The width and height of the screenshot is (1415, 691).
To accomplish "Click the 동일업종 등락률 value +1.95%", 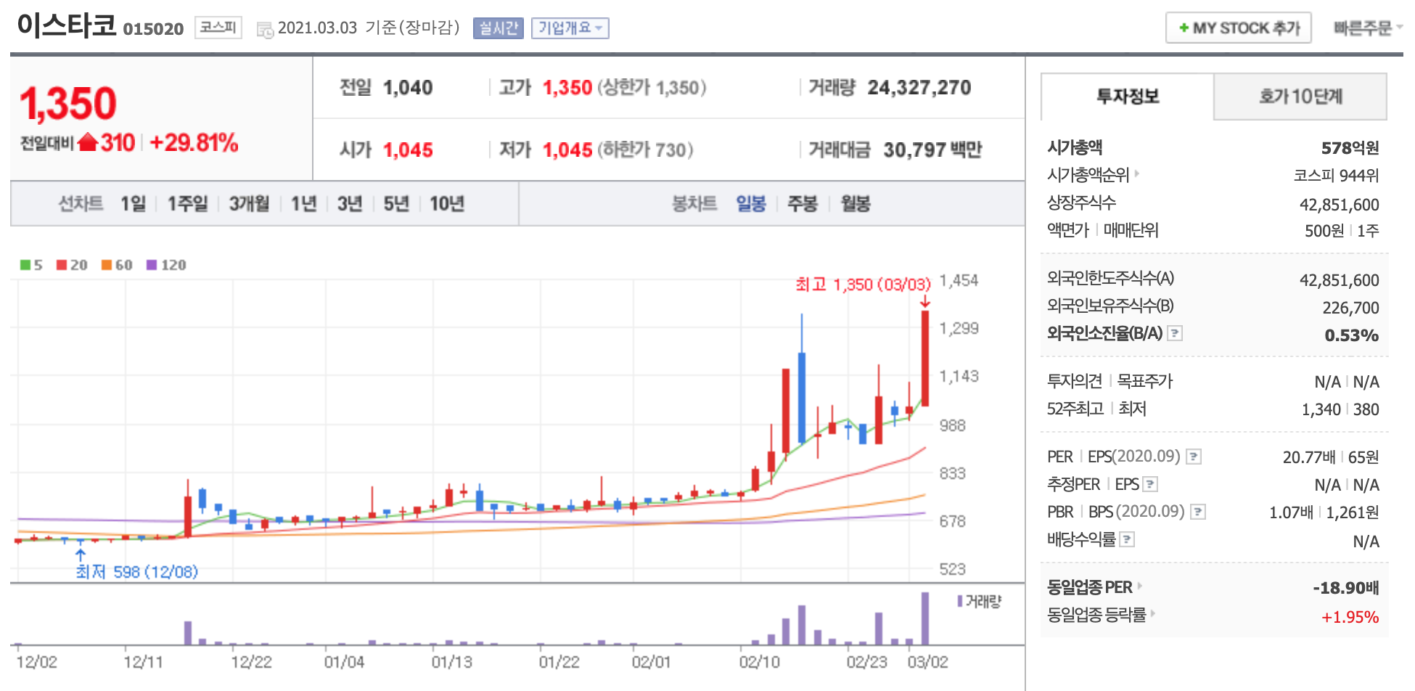I will (x=1350, y=617).
